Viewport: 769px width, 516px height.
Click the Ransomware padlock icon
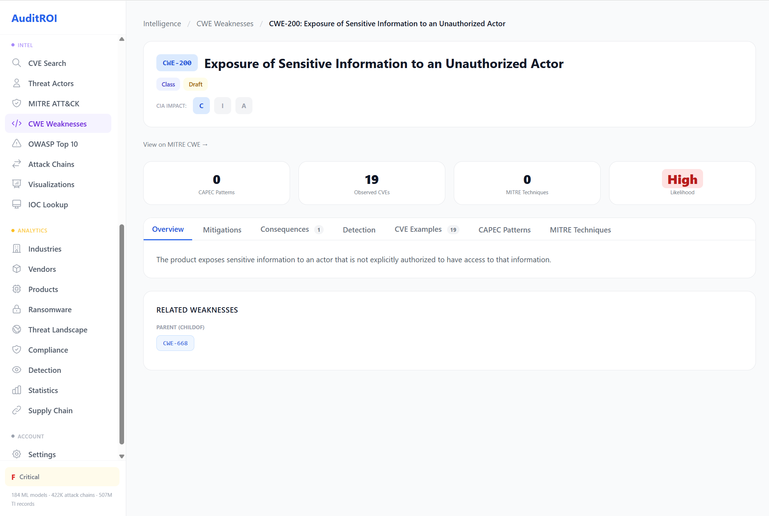click(17, 309)
